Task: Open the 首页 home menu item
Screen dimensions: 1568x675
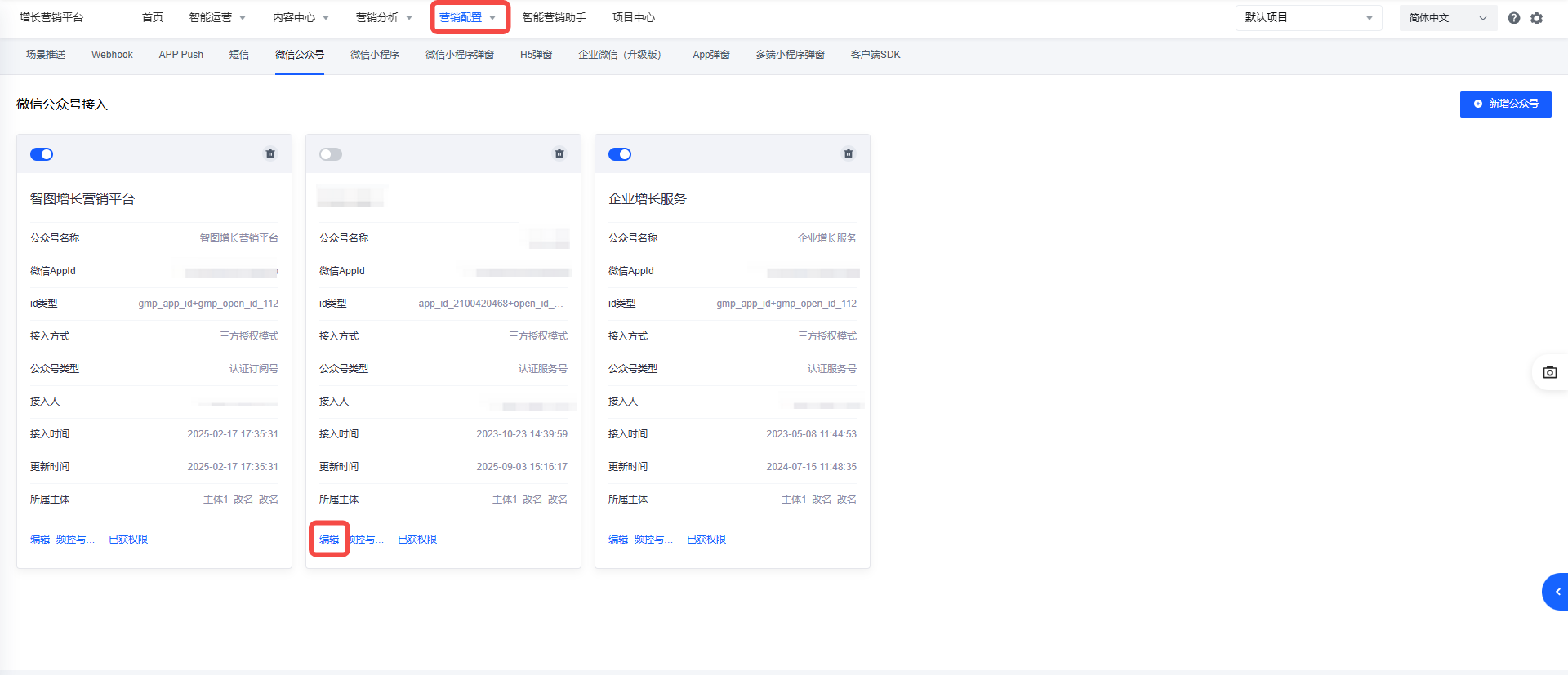Action: point(153,18)
